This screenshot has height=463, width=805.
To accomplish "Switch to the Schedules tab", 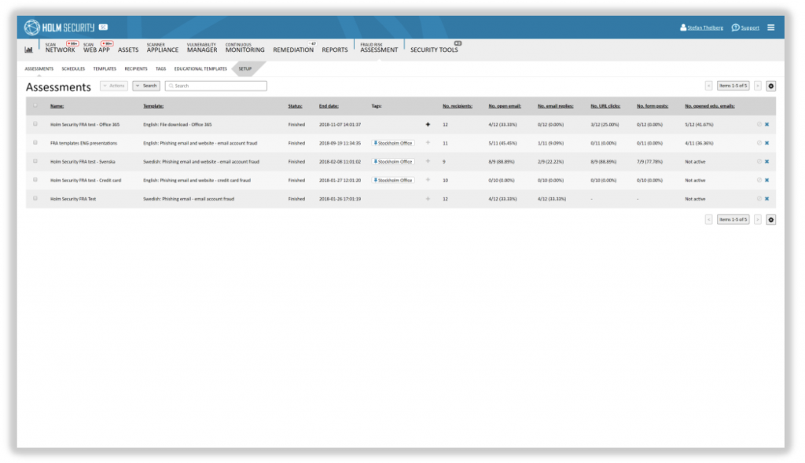I will [73, 68].
